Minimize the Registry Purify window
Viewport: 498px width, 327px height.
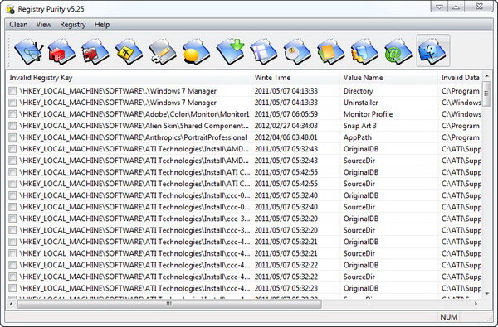pos(439,7)
